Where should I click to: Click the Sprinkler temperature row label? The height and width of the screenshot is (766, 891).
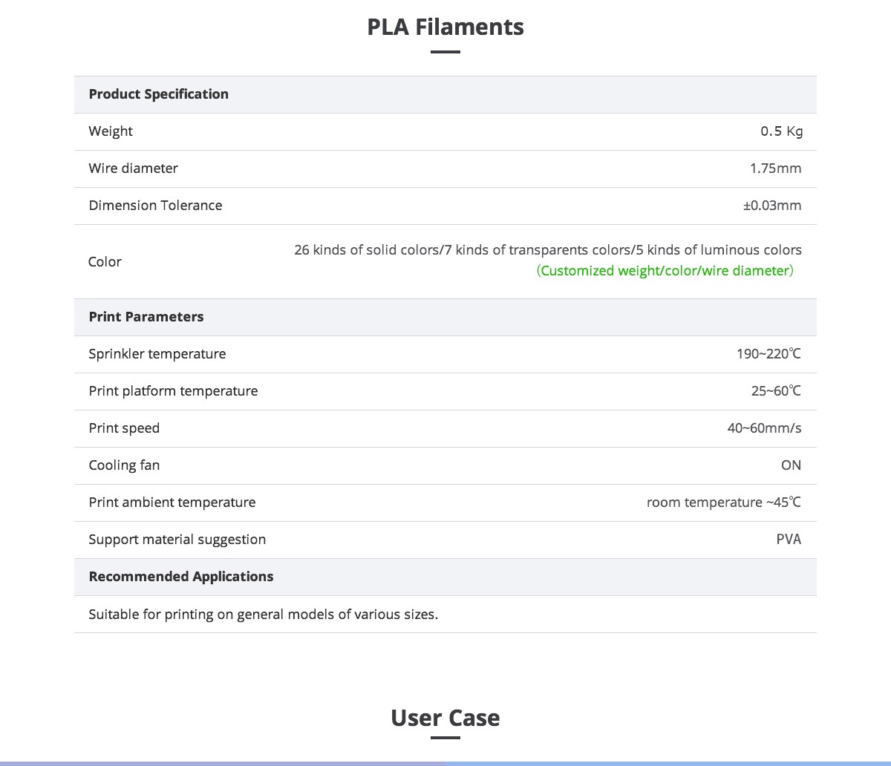157,354
